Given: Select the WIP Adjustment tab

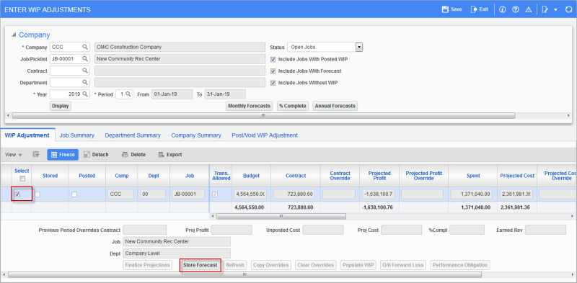Looking at the screenshot, I should coord(27,135).
